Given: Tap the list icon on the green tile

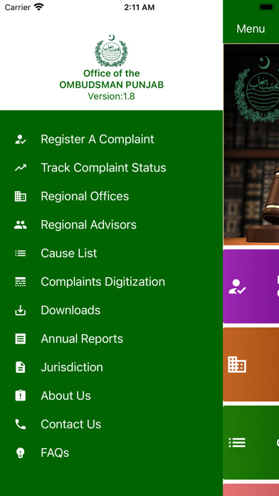Looking at the screenshot, I should (x=237, y=443).
